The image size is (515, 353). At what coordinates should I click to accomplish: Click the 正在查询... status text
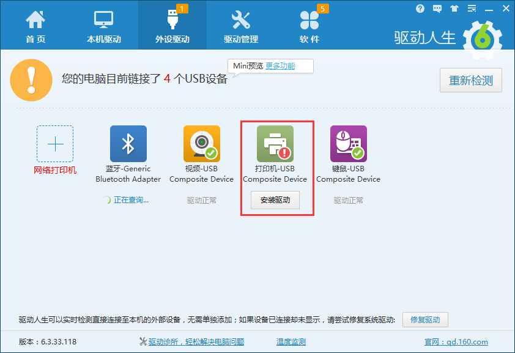(x=131, y=200)
